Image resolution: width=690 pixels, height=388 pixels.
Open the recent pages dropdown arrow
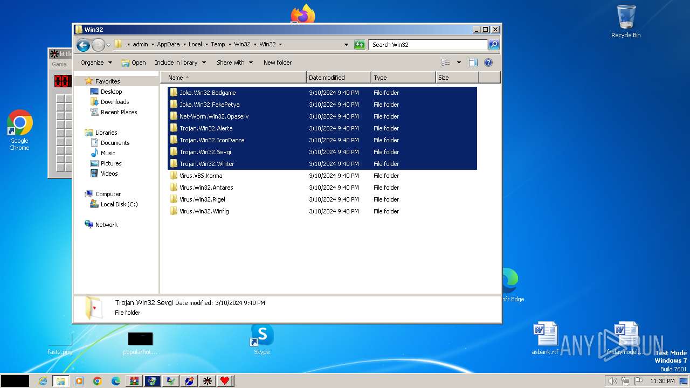(x=109, y=45)
